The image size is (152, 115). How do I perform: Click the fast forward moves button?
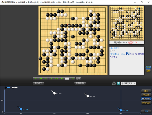(56, 78)
